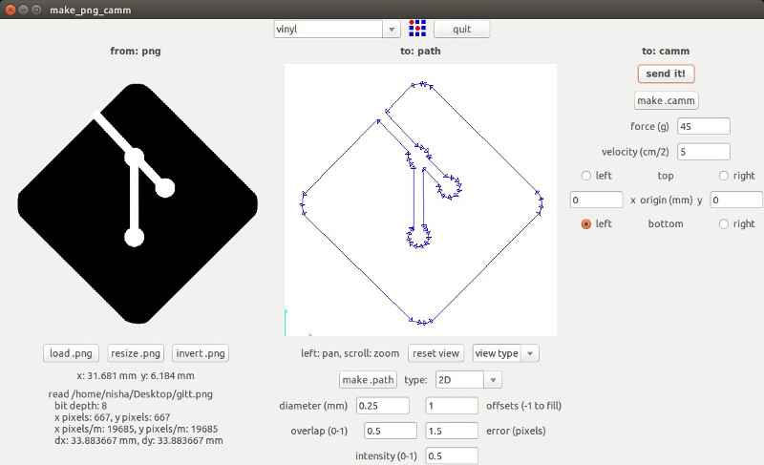Click the arrow beside 2D type
The height and width of the screenshot is (465, 764).
[493, 380]
